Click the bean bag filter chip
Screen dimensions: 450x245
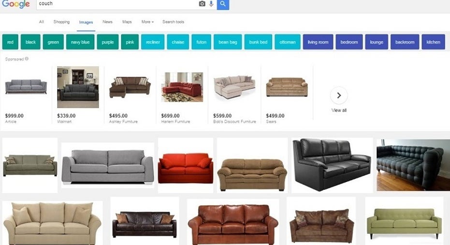point(228,42)
